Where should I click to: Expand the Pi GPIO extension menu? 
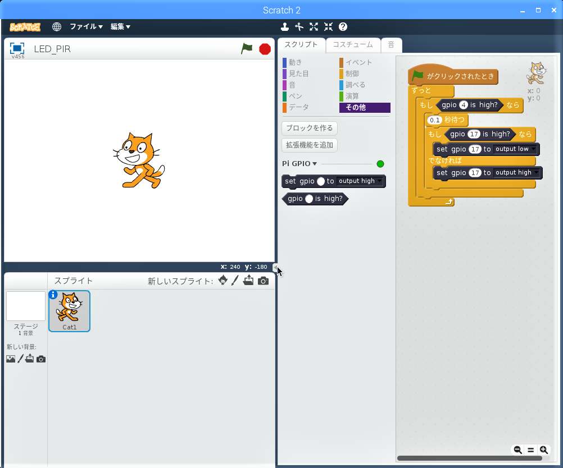coord(299,163)
